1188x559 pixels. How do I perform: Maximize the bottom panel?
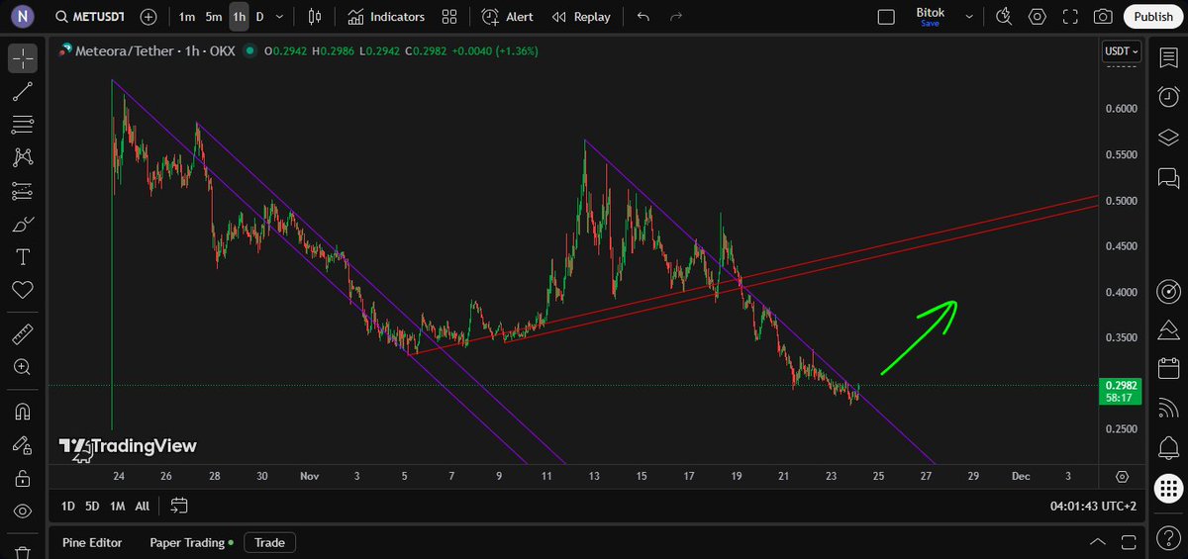tap(1128, 542)
